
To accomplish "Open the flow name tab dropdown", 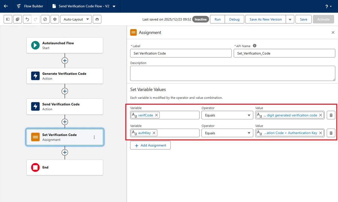I will pyautogui.click(x=114, y=6).
